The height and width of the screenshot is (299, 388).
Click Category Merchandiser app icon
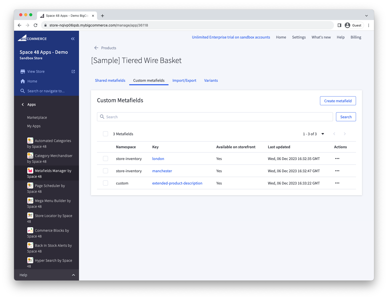(x=30, y=155)
